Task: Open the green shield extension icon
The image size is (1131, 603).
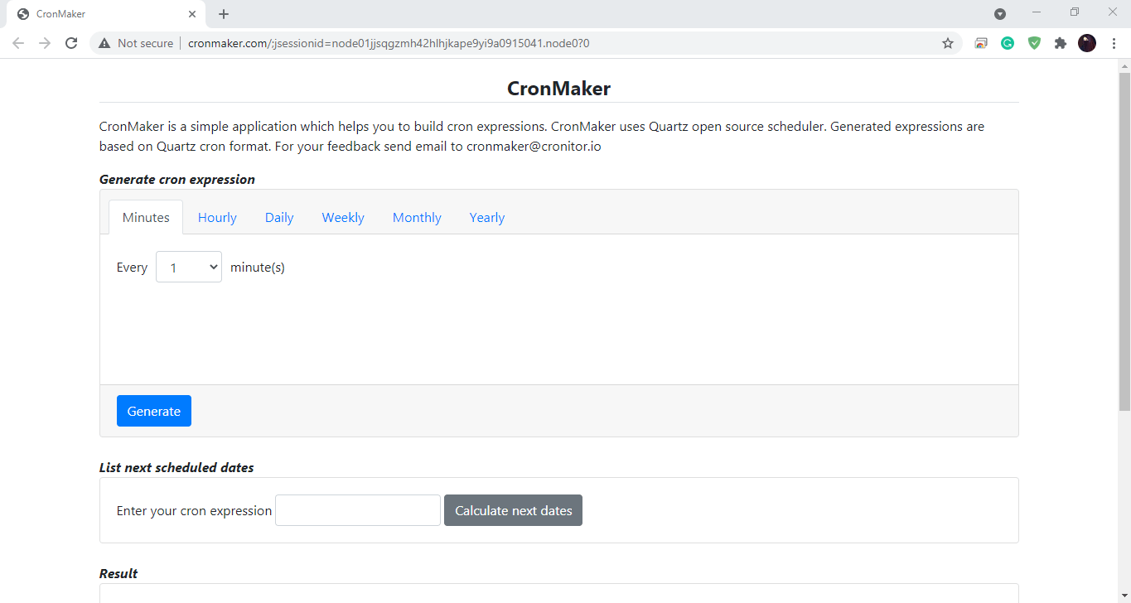Action: coord(1034,43)
